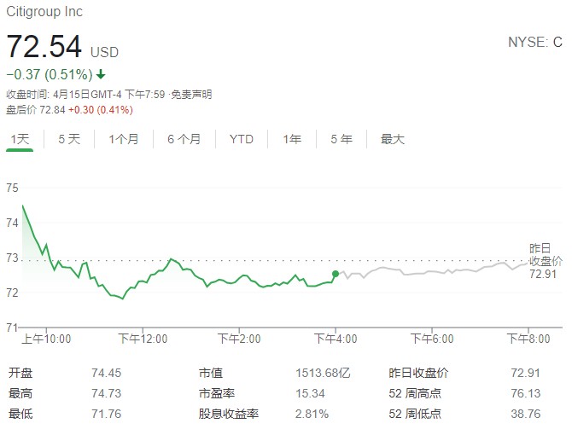Open the 1个月 range tab
Viewport: 572px width, 435px height.
tap(124, 139)
